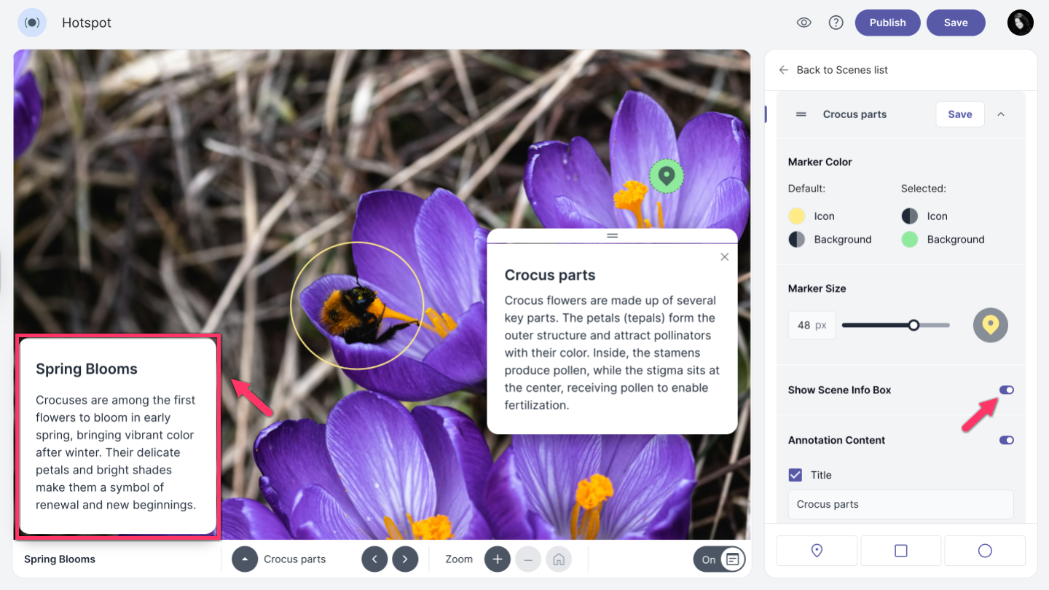1049x590 pixels.
Task: Disable the Annotation Content switch
Action: click(1006, 440)
